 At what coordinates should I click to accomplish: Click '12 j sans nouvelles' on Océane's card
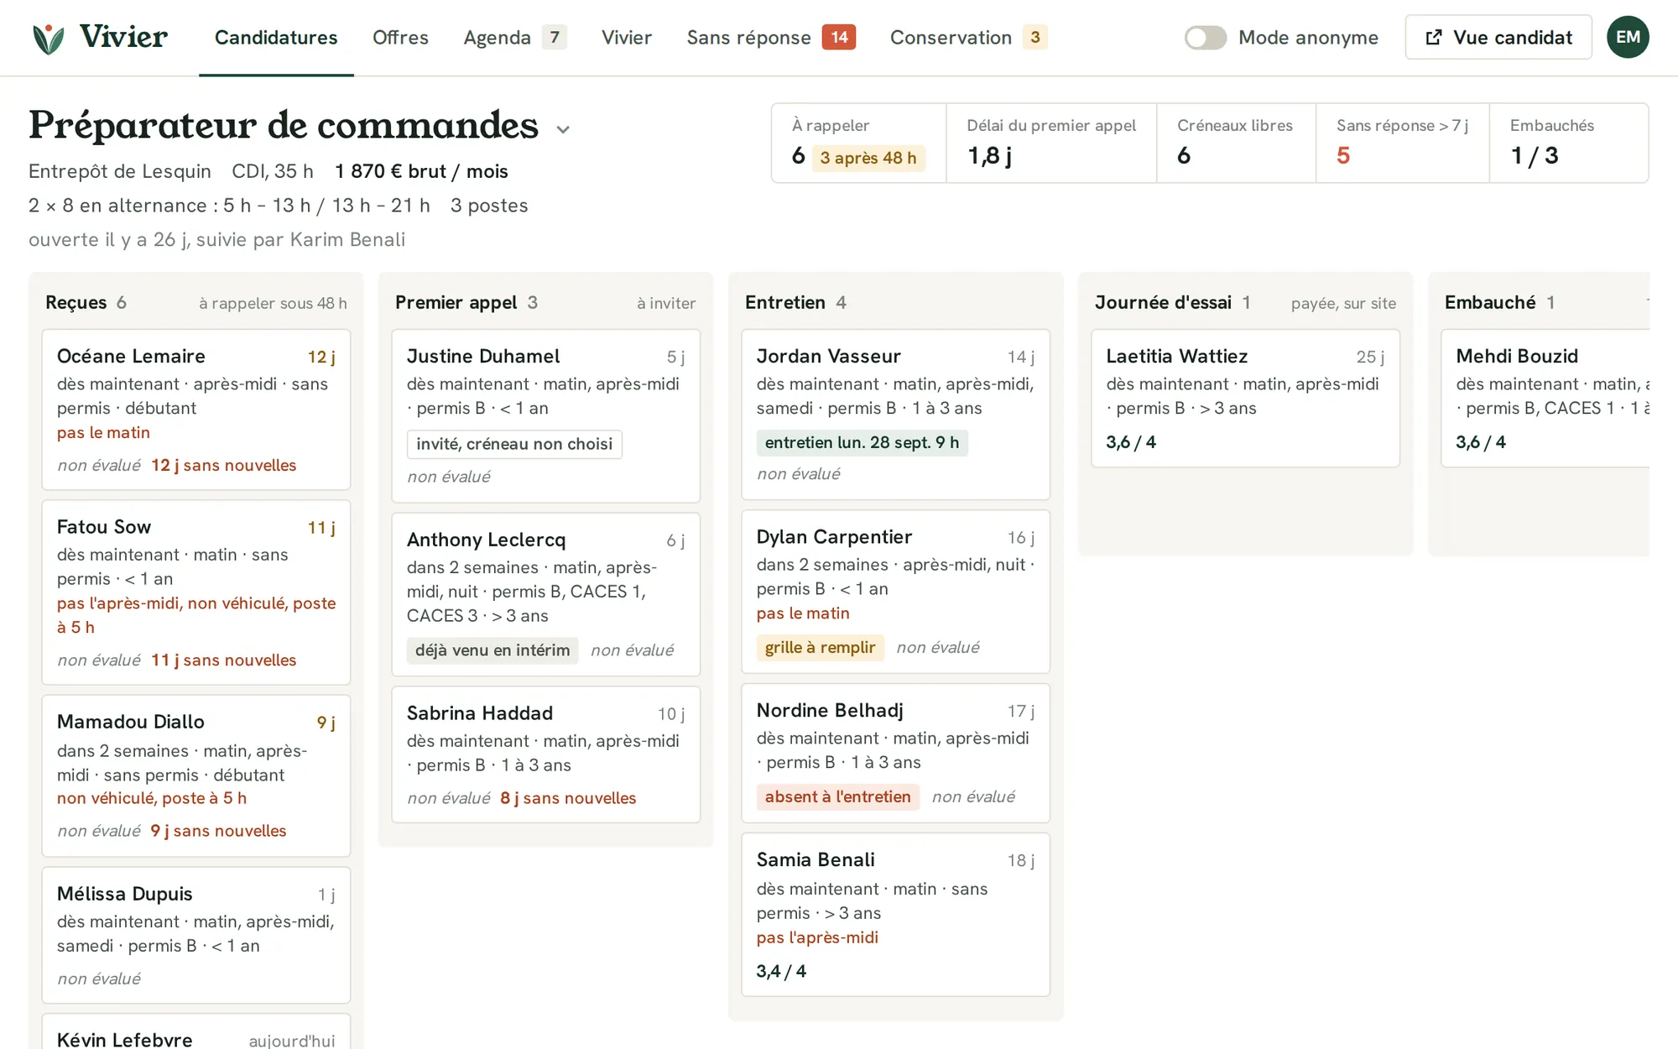coord(223,465)
